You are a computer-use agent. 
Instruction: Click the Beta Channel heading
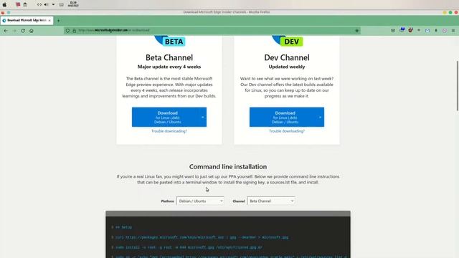[x=169, y=57]
